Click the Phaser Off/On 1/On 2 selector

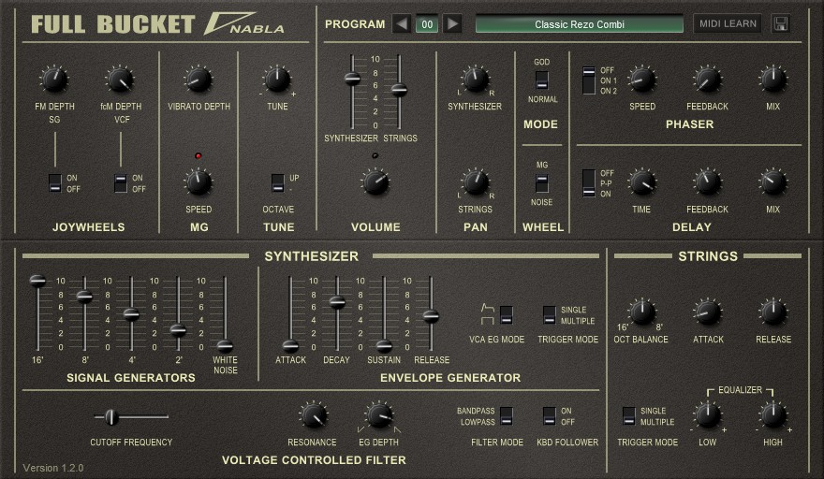pos(588,80)
